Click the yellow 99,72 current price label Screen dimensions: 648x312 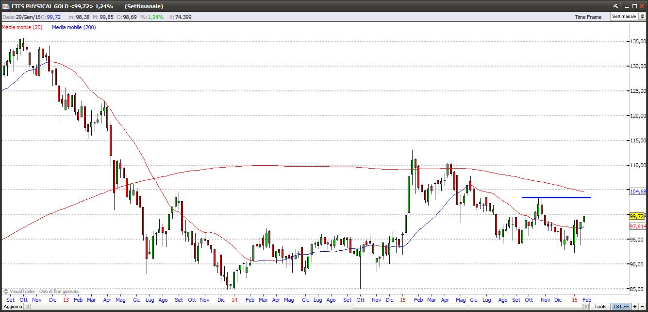pyautogui.click(x=637, y=216)
